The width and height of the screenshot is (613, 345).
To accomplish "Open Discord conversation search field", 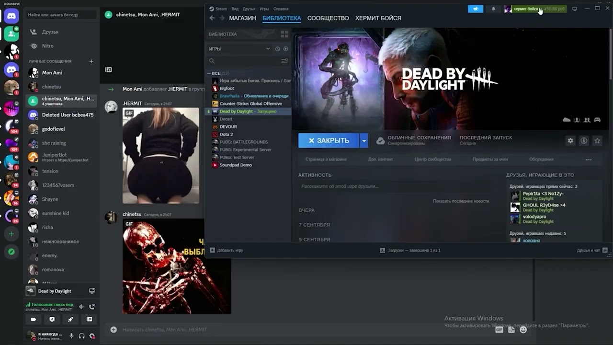I will click(61, 15).
